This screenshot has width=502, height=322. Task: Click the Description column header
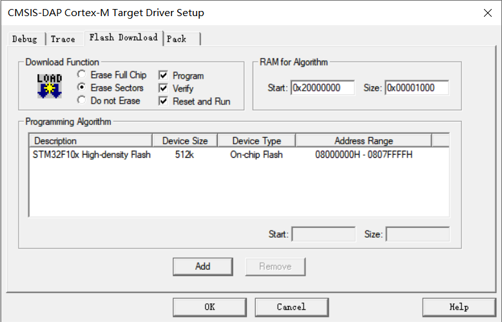[x=91, y=141]
